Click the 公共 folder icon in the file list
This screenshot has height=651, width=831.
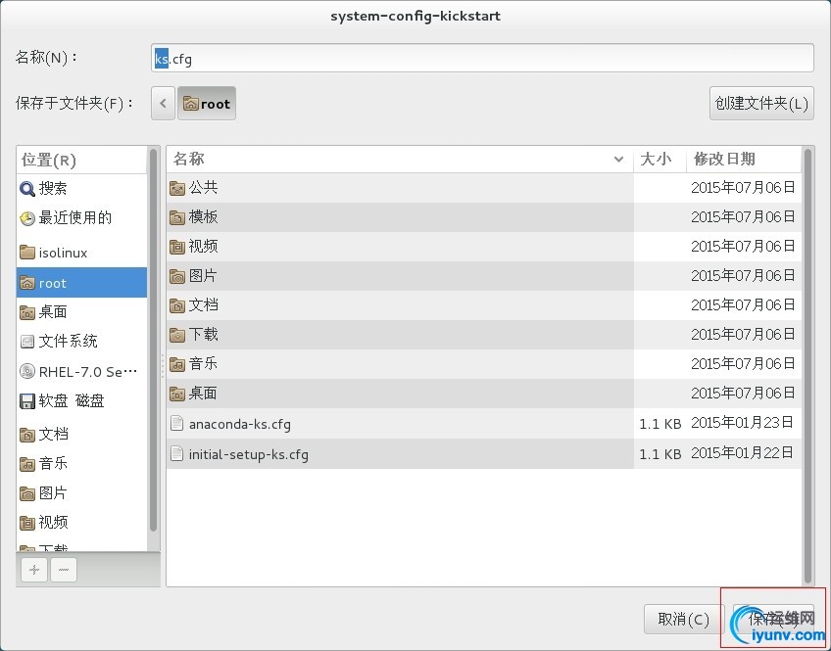(177, 188)
